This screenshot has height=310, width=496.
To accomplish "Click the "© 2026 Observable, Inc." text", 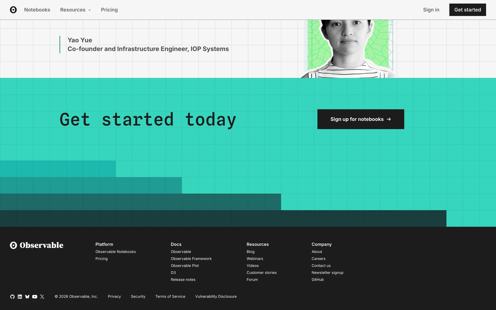I will (x=76, y=297).
